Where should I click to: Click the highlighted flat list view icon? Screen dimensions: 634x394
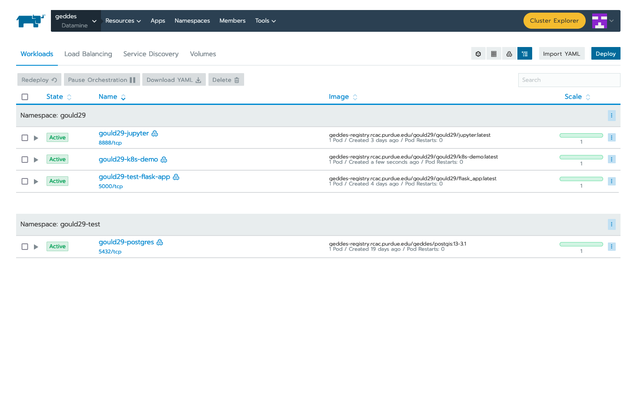pos(525,53)
